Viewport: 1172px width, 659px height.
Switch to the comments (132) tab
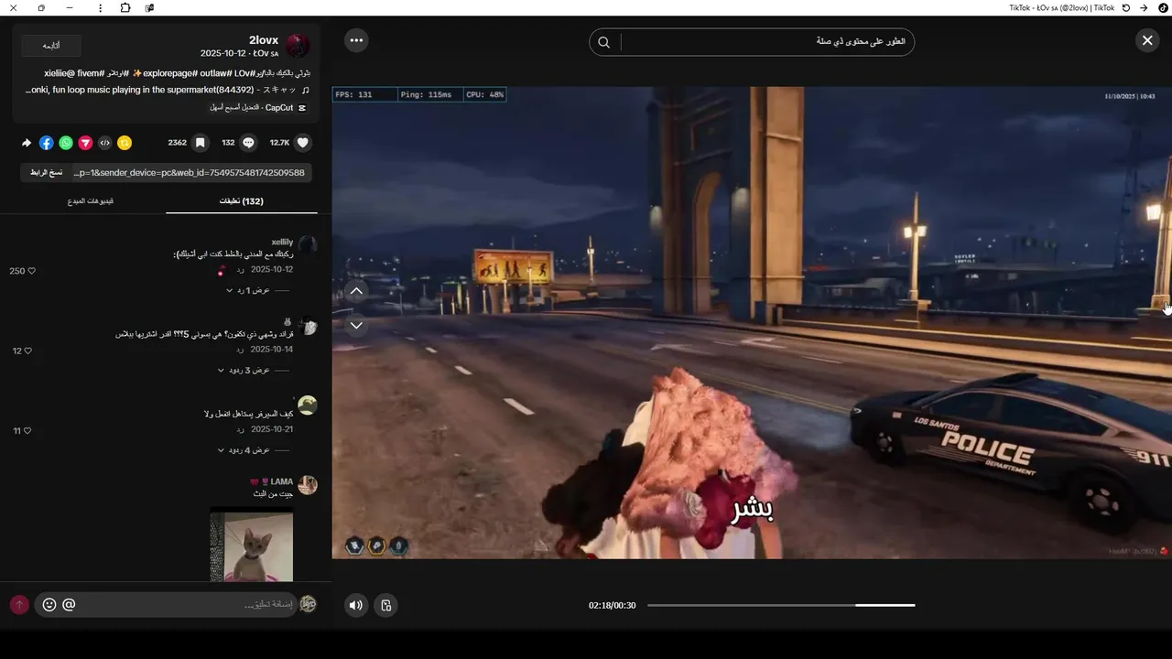242,201
